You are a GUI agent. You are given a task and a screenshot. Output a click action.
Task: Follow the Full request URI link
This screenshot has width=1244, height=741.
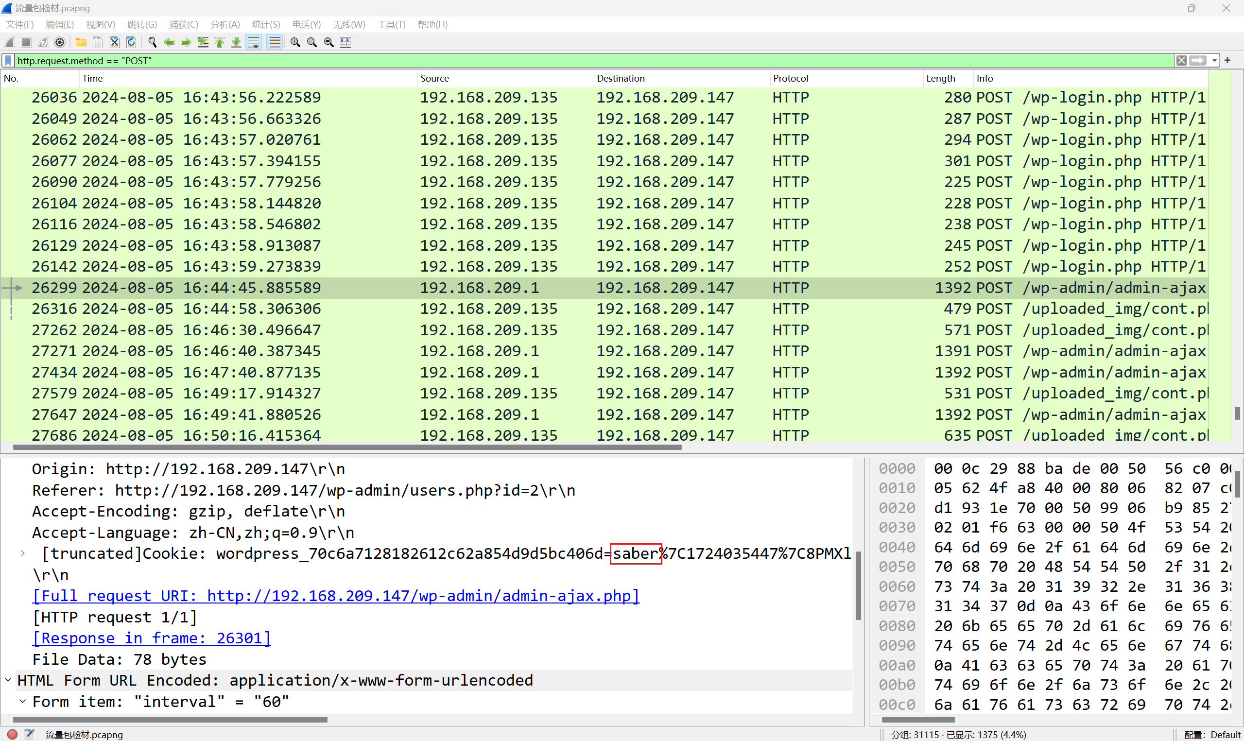pyautogui.click(x=335, y=596)
